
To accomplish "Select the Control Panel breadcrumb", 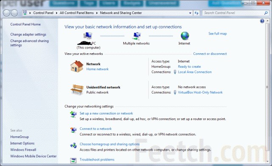I will pos(43,13).
